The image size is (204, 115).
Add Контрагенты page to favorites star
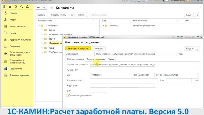point(52,8)
